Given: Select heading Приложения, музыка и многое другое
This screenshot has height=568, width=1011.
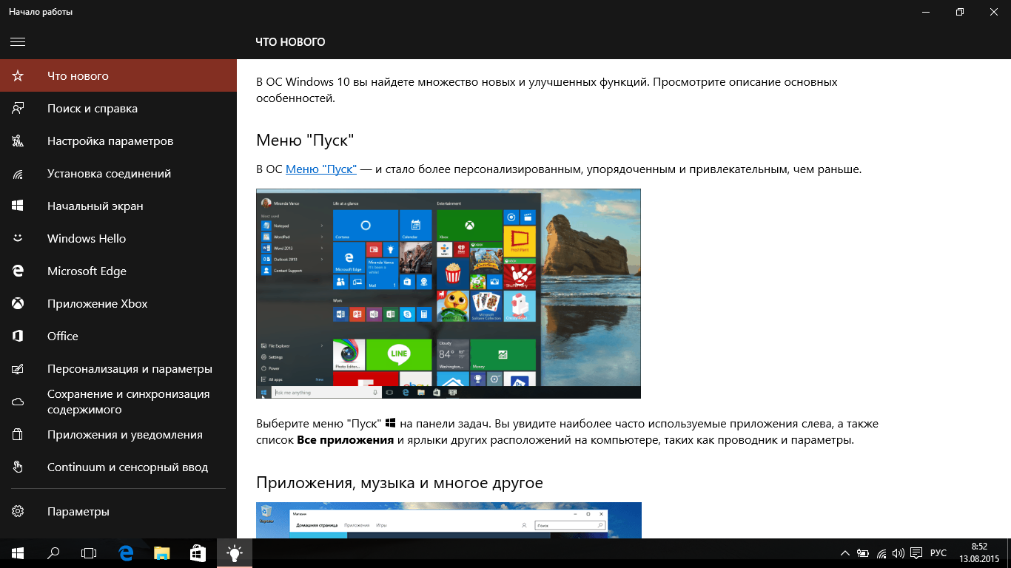Looking at the screenshot, I should click(400, 483).
